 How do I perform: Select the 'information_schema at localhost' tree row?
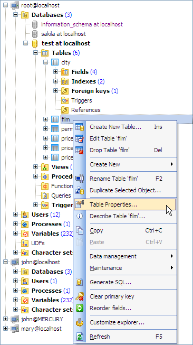[82, 24]
